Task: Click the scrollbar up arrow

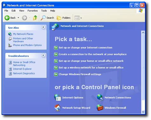Action: pyautogui.click(x=143, y=33)
